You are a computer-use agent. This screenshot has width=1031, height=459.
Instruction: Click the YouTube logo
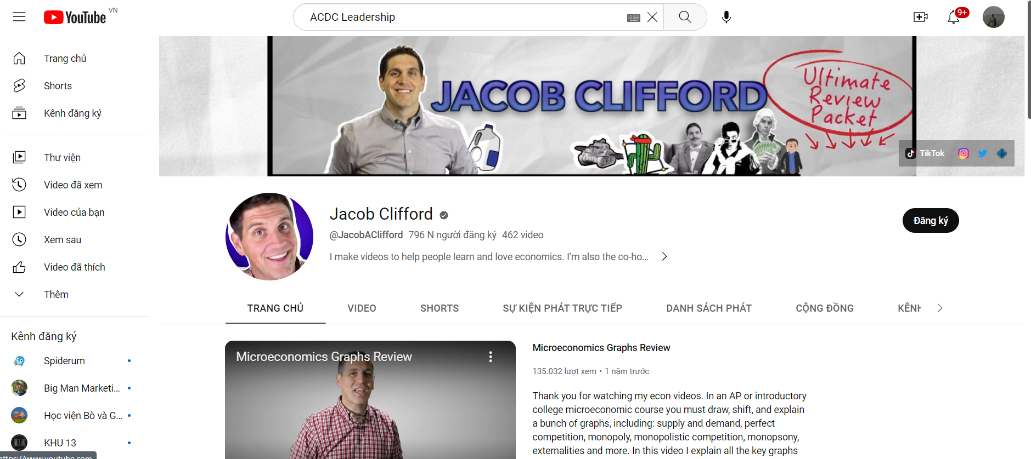tap(75, 18)
